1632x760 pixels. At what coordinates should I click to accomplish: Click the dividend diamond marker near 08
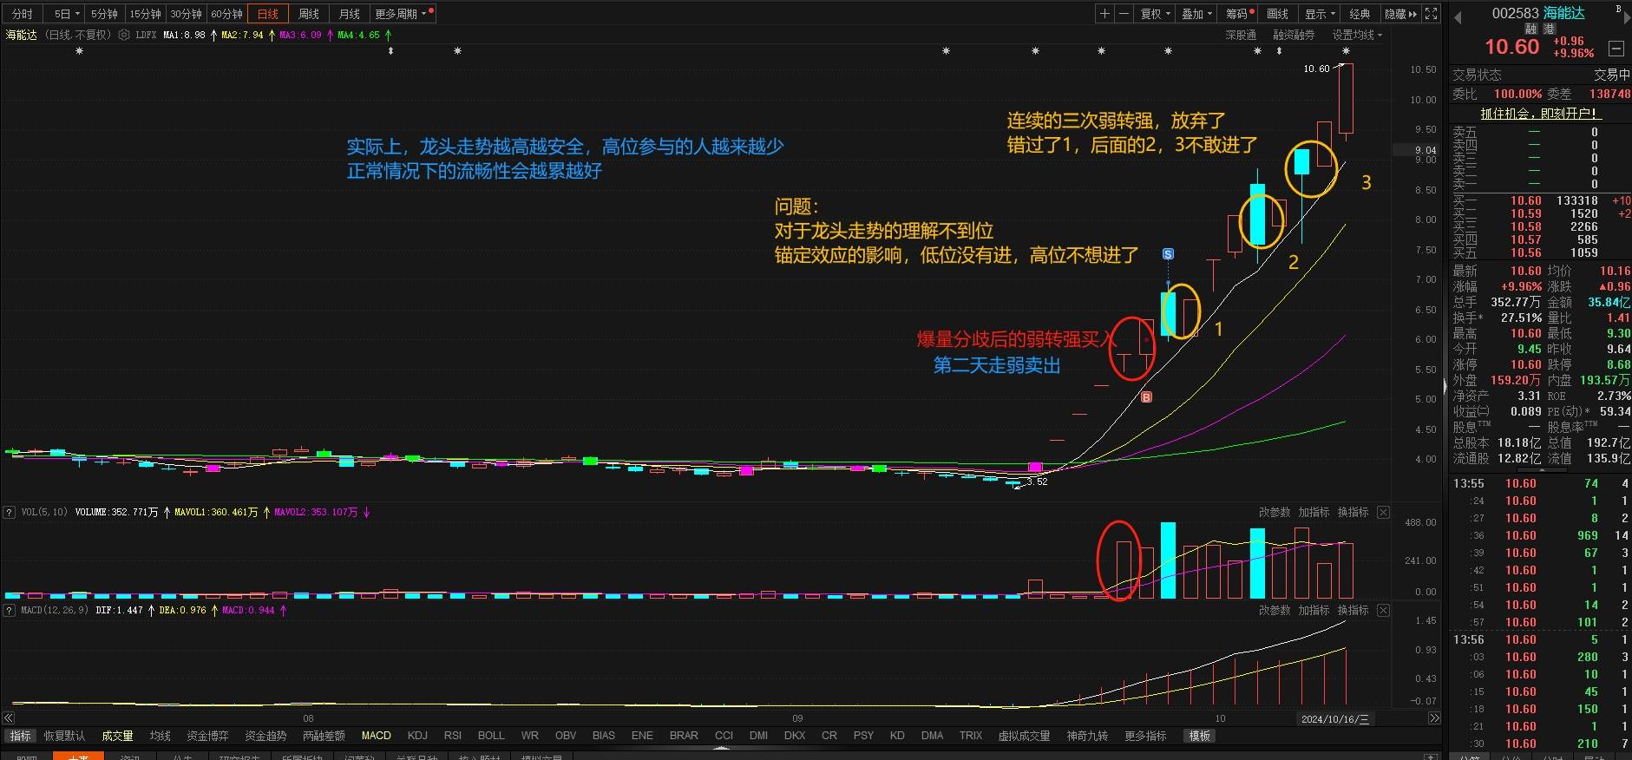390,51
